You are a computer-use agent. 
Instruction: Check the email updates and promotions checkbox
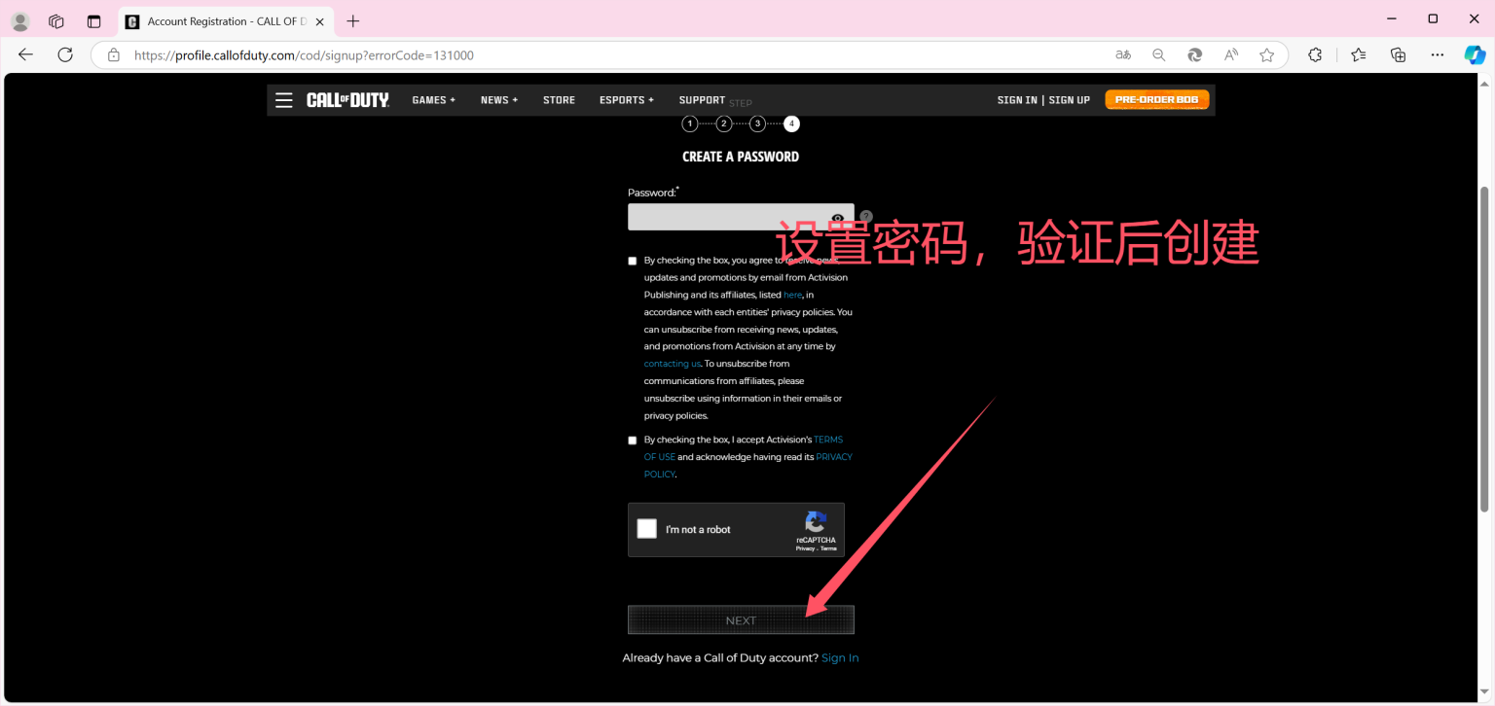632,261
